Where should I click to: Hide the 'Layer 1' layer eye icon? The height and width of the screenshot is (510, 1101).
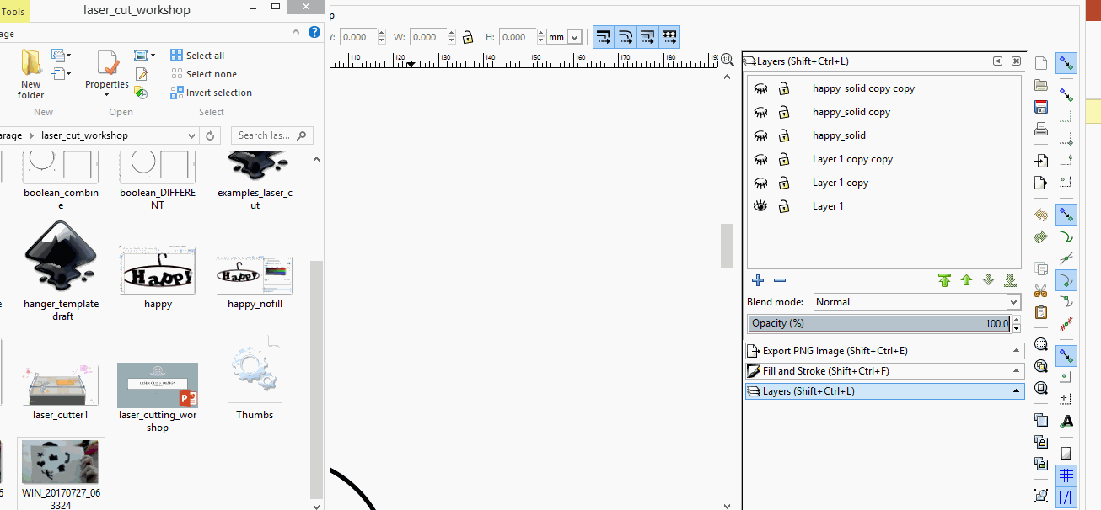coord(760,206)
